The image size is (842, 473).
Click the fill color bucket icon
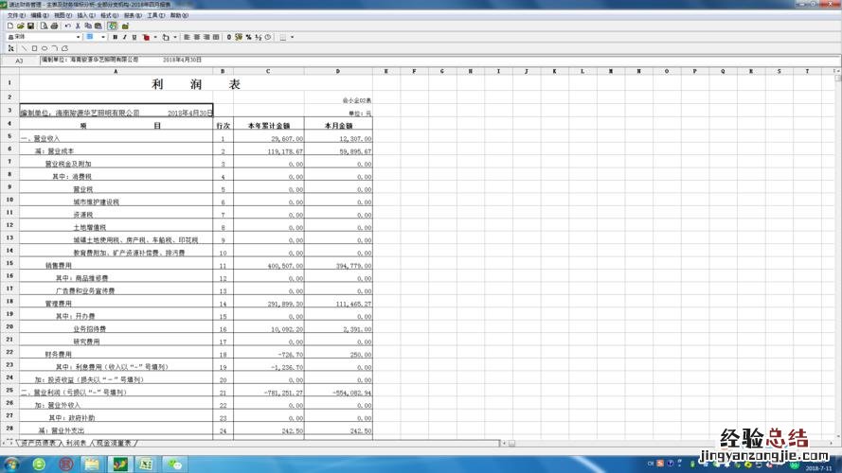pos(166,37)
